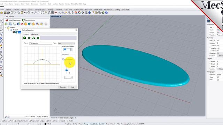The width and height of the screenshot is (223, 125).
Task: Enable the Near osnap checkbox
Action: click(3, 121)
